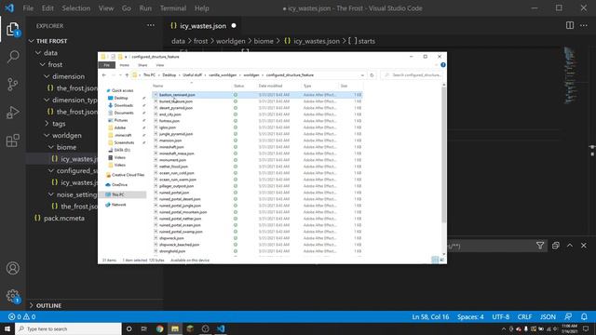
Task: Switch to the Share ribbon tab in File Explorer
Action: tap(142, 65)
